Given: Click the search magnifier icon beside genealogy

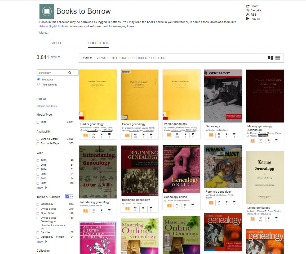Looking at the screenshot, I should 70,72.
